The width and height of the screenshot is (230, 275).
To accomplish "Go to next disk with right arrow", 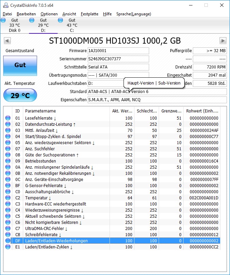I will (x=223, y=41).
